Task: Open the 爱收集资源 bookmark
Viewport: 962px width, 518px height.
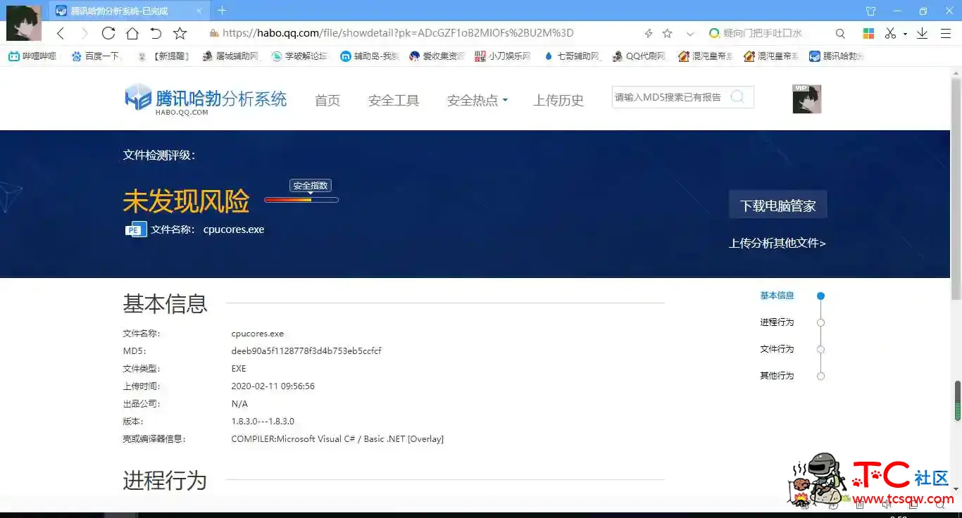Action: click(437, 56)
